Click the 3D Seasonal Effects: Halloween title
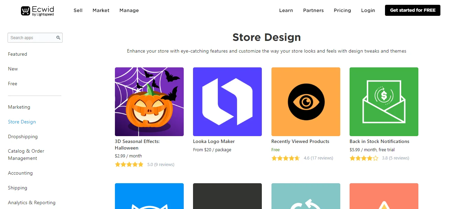 click(x=137, y=145)
